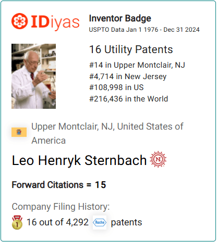Click the 16 out of 4,292 count

57,222
